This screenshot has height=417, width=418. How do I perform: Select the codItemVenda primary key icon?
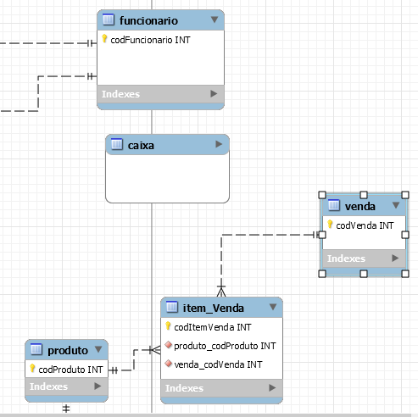coord(168,326)
